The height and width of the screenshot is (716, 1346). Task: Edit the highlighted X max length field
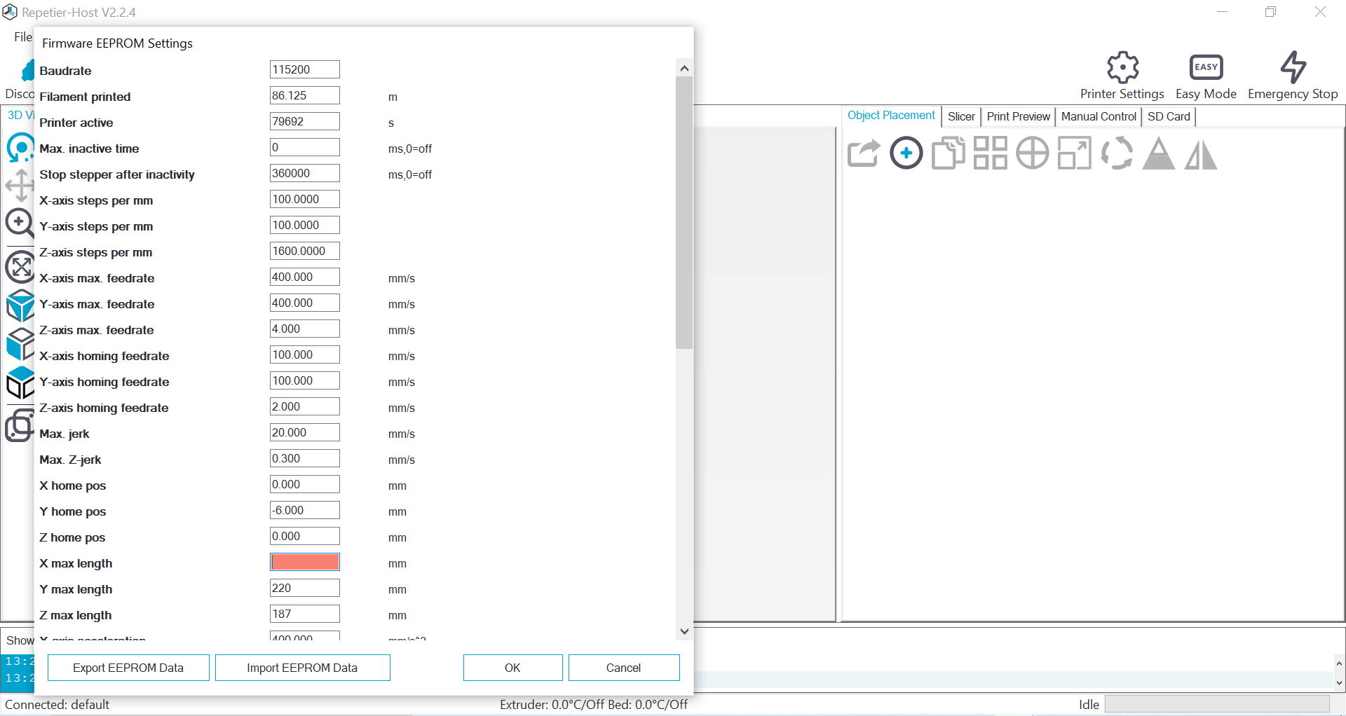click(x=304, y=561)
